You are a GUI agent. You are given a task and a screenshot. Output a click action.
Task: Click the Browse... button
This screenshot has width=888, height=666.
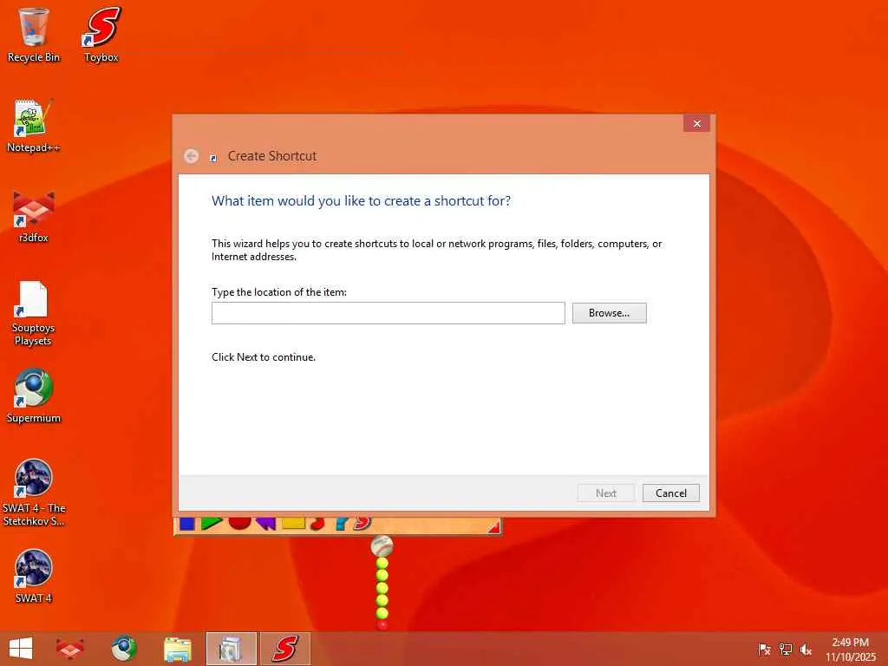[x=610, y=313]
